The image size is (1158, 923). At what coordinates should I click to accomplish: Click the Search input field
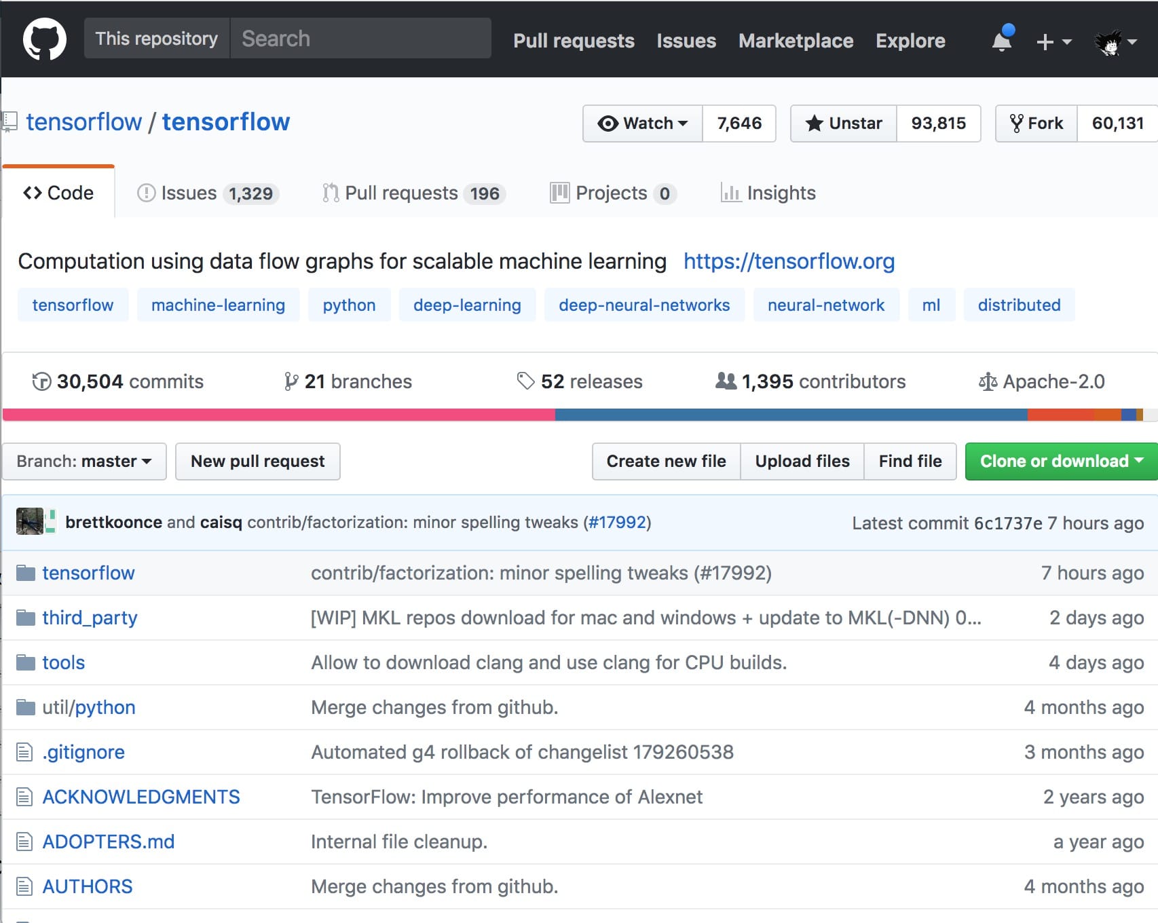point(360,39)
